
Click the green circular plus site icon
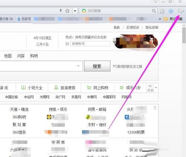point(88,117)
